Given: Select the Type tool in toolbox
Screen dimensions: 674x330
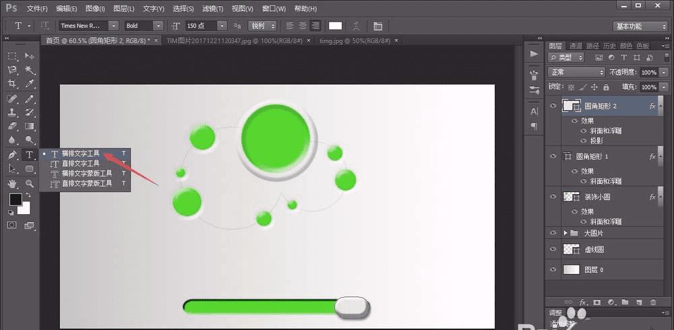Looking at the screenshot, I should [x=29, y=155].
